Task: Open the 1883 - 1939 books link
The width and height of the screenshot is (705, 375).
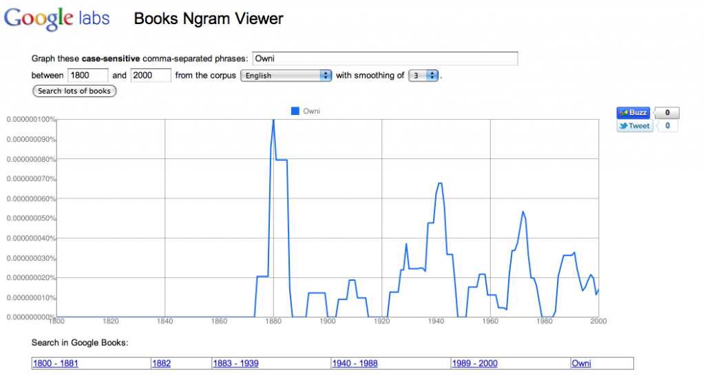Action: tap(235, 363)
